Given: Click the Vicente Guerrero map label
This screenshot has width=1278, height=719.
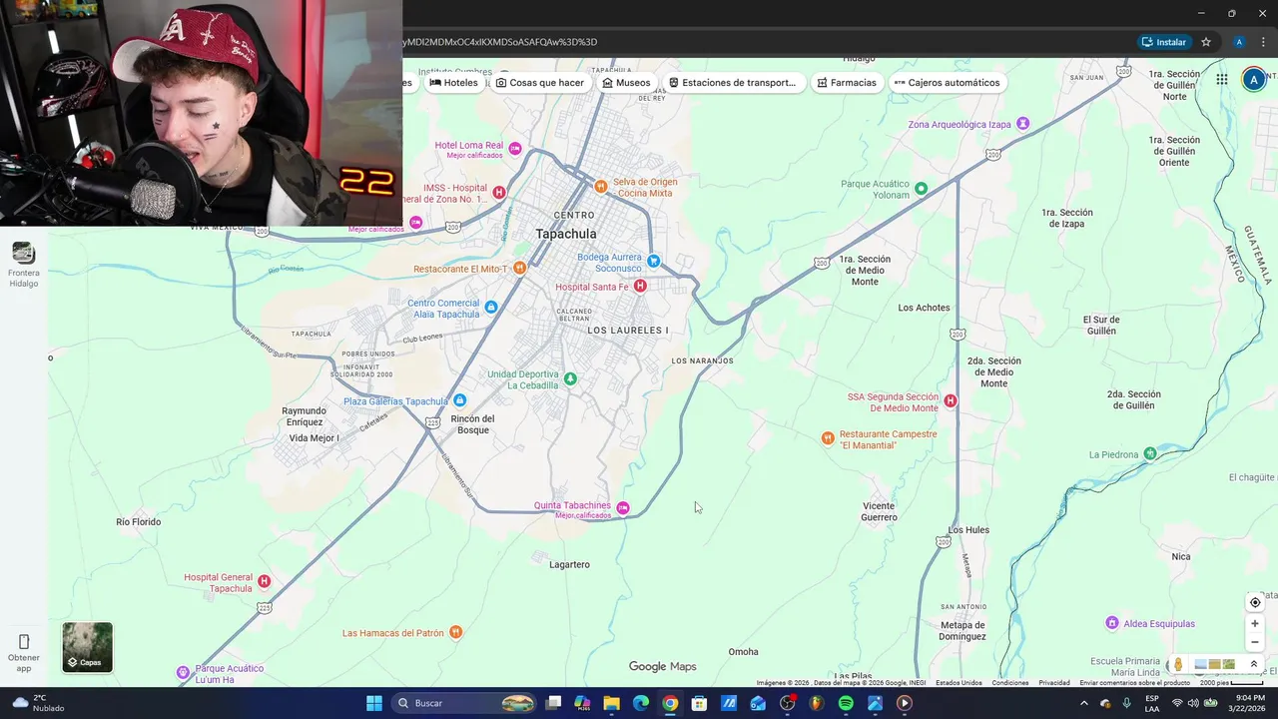Looking at the screenshot, I should coord(880,511).
